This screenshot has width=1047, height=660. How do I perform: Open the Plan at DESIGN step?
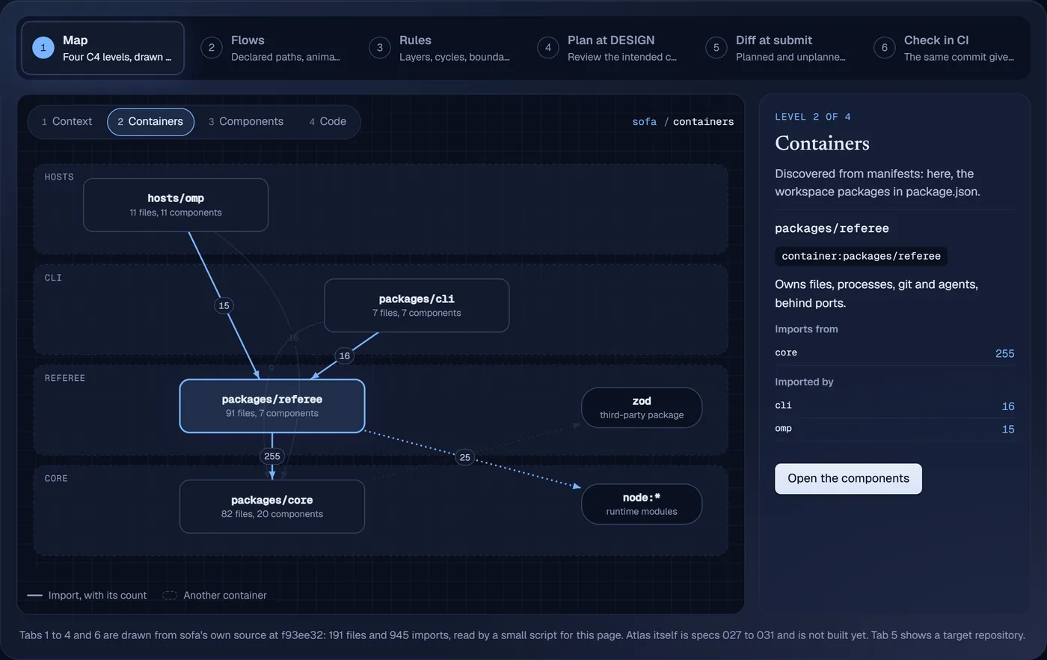pos(607,48)
